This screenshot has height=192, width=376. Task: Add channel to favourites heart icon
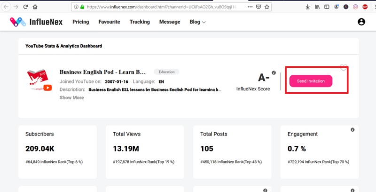coord(344,68)
